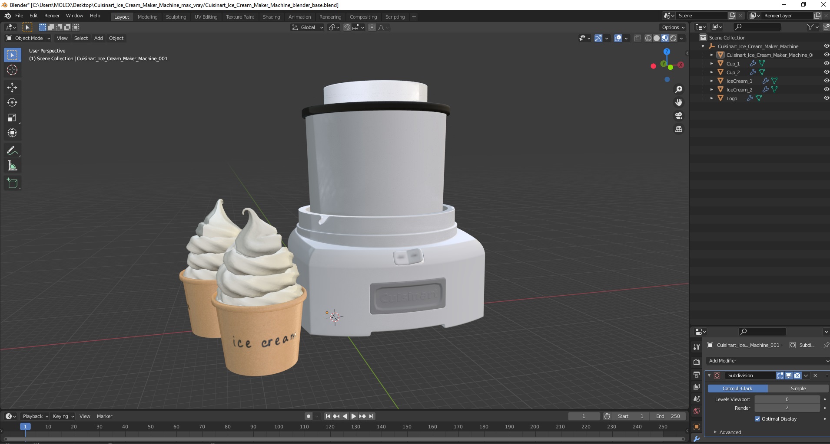
Task: Collapse the Subdivision modifier panel
Action: point(709,375)
